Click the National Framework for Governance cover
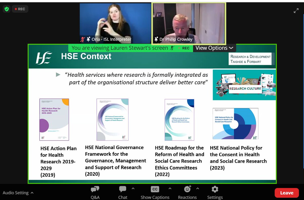This screenshot has width=304, height=200. pyautogui.click(x=112, y=119)
